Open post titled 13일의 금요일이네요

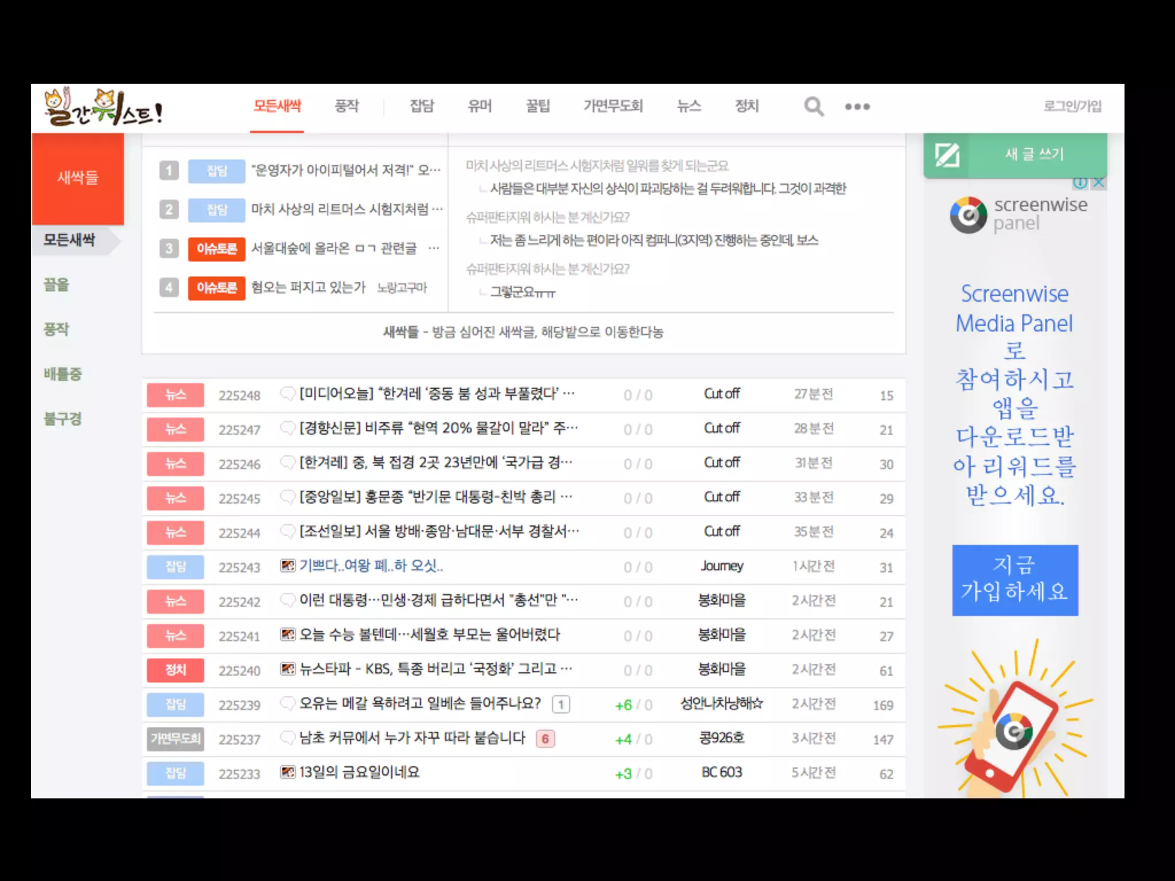[359, 773]
